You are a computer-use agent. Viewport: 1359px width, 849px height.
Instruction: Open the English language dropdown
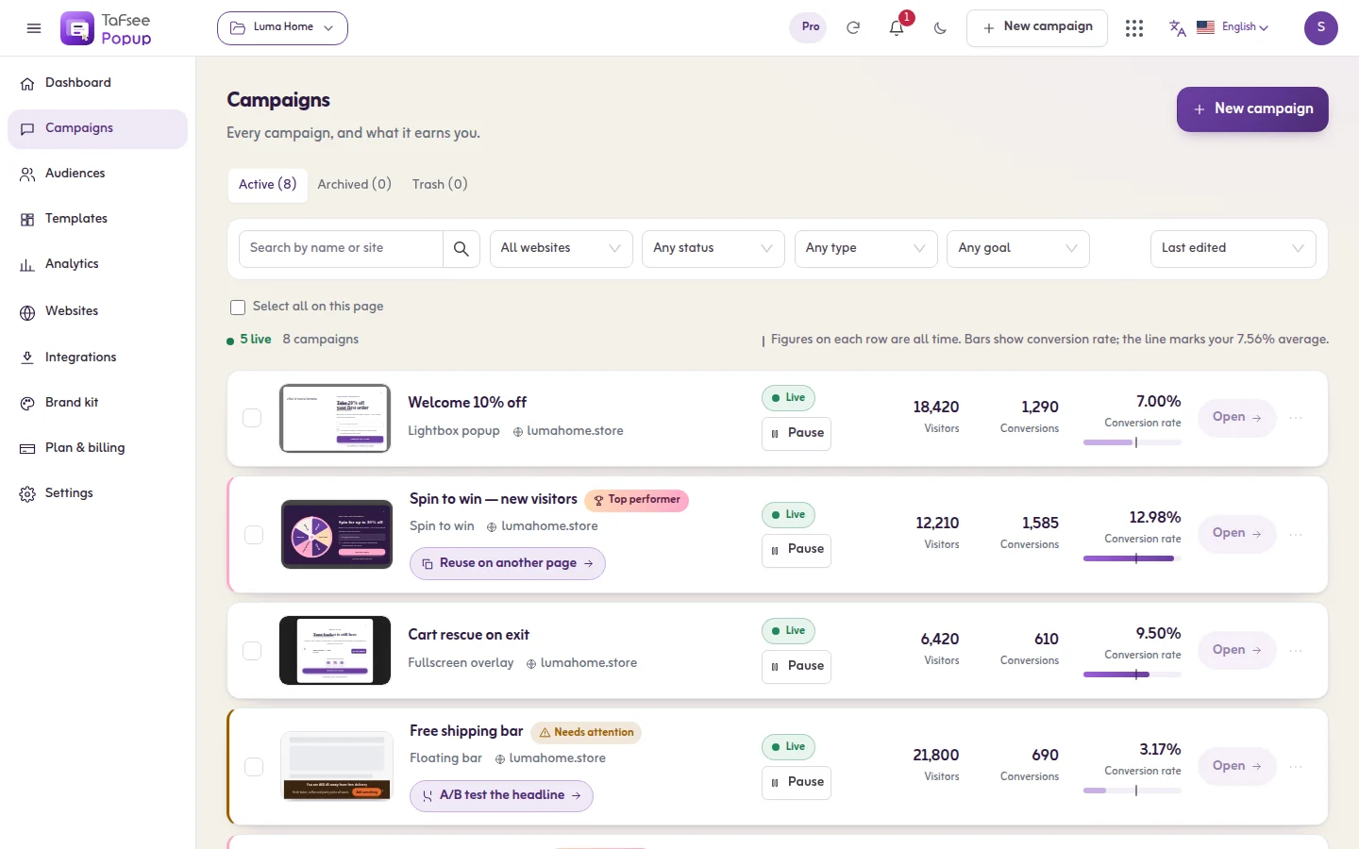pyautogui.click(x=1233, y=27)
